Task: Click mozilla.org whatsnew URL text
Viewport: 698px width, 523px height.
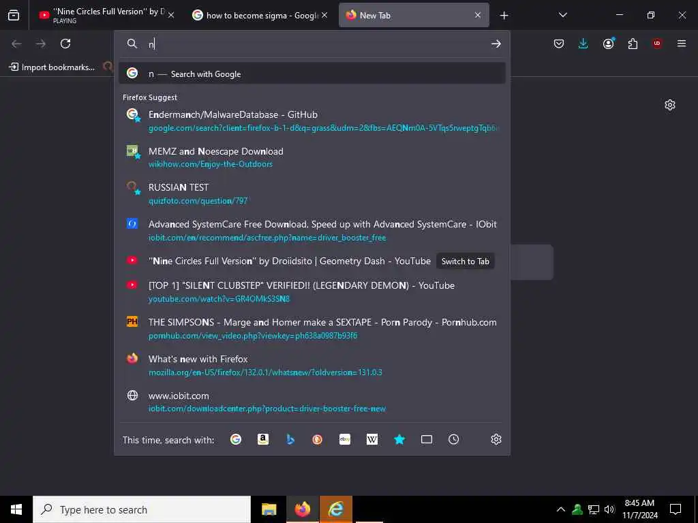Action: pos(265,373)
